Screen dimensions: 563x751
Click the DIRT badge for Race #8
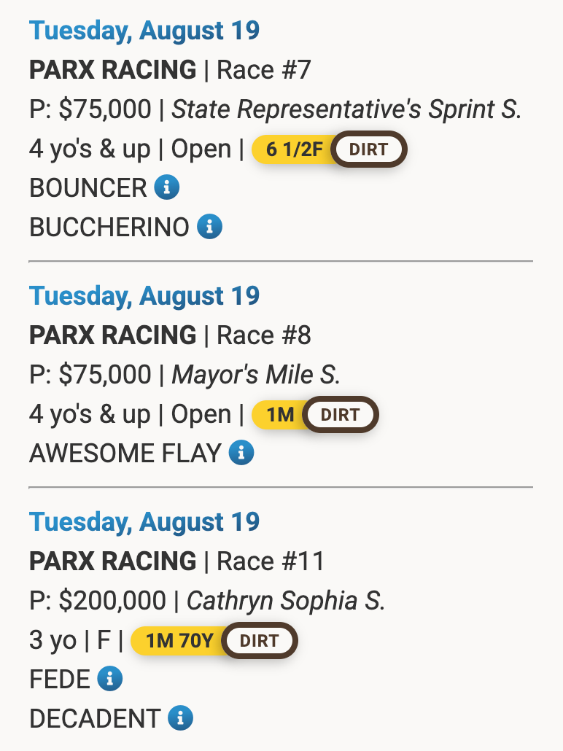tap(340, 415)
